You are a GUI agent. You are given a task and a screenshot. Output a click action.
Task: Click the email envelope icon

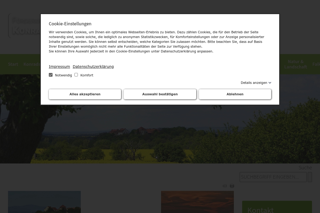point(225,186)
